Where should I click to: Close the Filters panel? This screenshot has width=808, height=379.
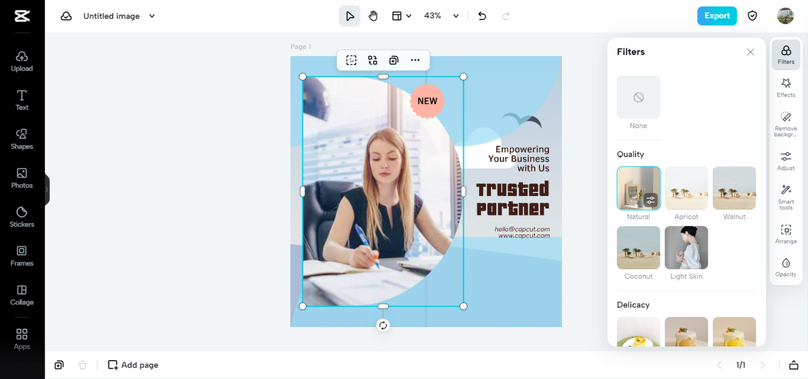click(751, 52)
